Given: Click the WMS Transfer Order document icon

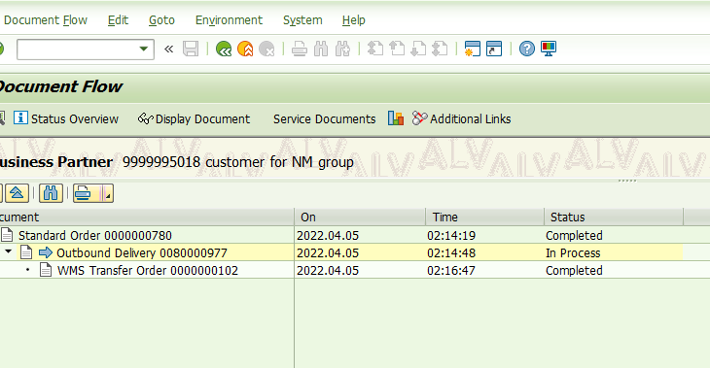Looking at the screenshot, I should [x=46, y=270].
